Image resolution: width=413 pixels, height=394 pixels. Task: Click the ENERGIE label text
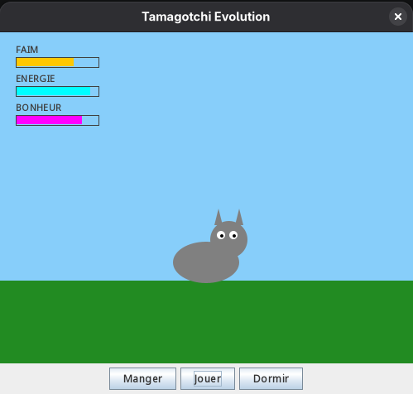point(36,79)
